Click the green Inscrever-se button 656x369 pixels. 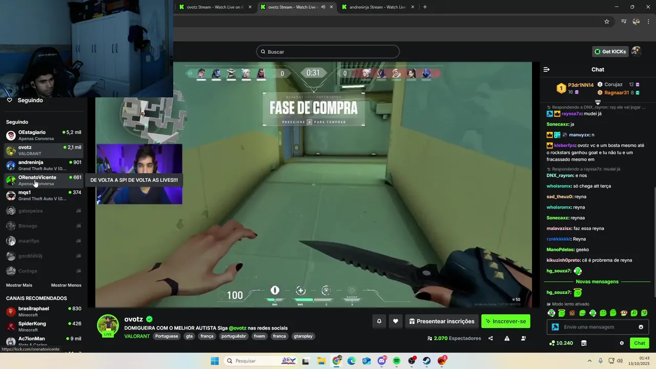click(x=506, y=321)
